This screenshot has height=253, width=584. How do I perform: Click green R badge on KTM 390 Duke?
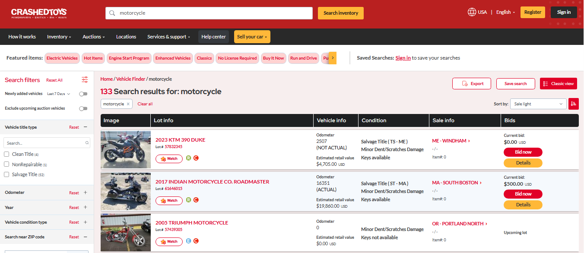click(188, 158)
